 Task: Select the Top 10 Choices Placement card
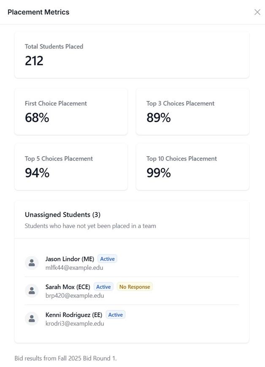point(193,167)
